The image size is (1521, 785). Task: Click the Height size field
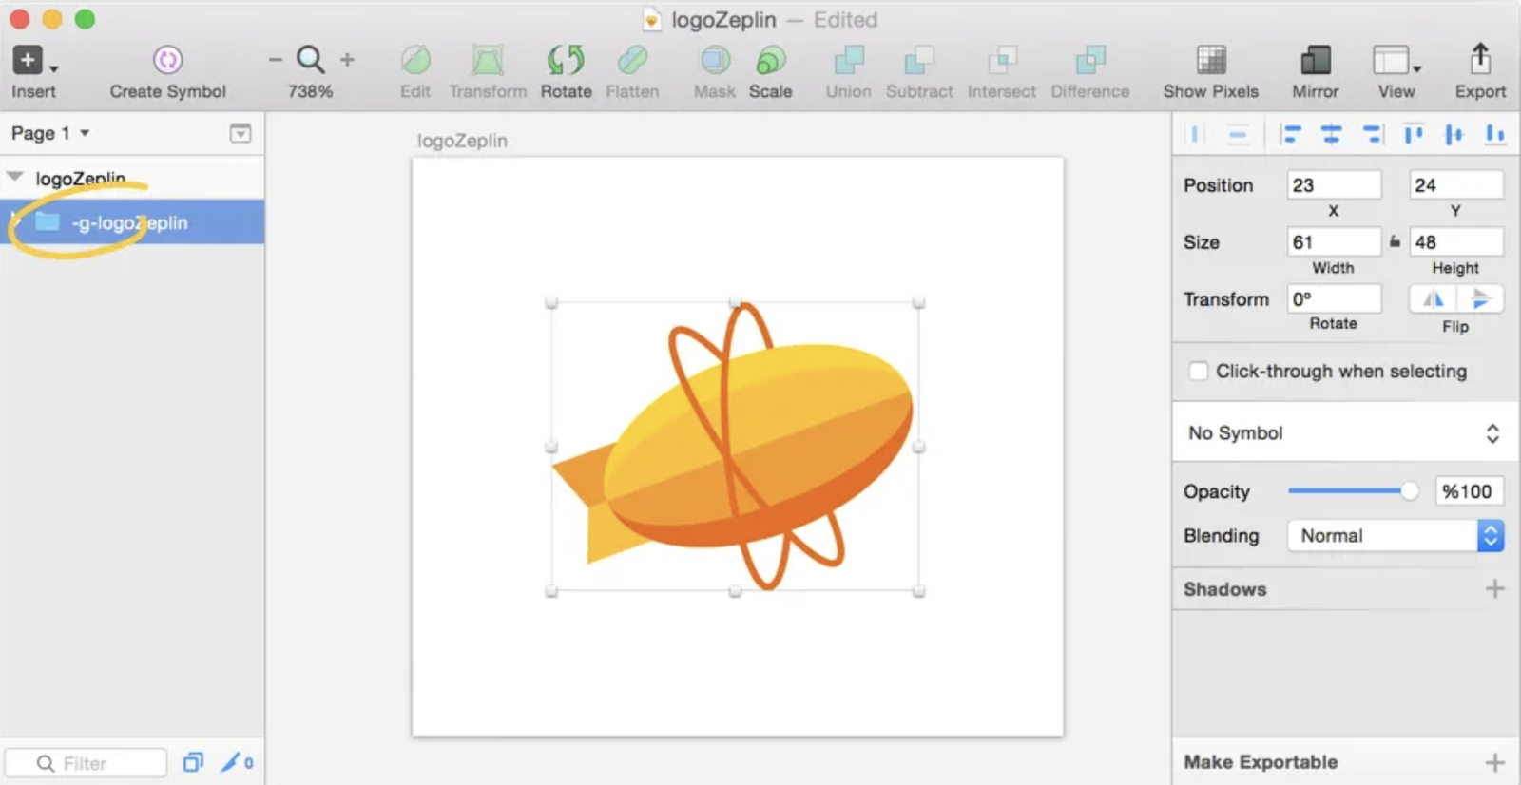pos(1456,241)
